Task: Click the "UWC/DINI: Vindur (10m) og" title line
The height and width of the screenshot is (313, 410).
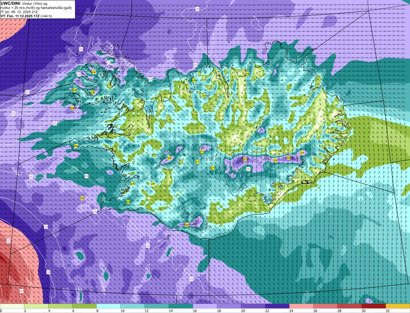Action: [24, 3]
